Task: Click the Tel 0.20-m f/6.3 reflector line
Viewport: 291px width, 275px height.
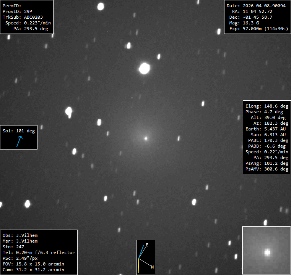Action: [39, 252]
